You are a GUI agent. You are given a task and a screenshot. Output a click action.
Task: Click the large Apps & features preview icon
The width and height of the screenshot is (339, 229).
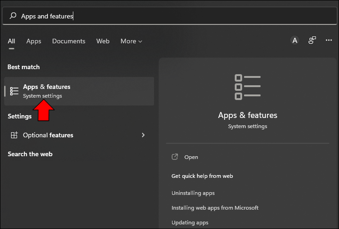(248, 87)
